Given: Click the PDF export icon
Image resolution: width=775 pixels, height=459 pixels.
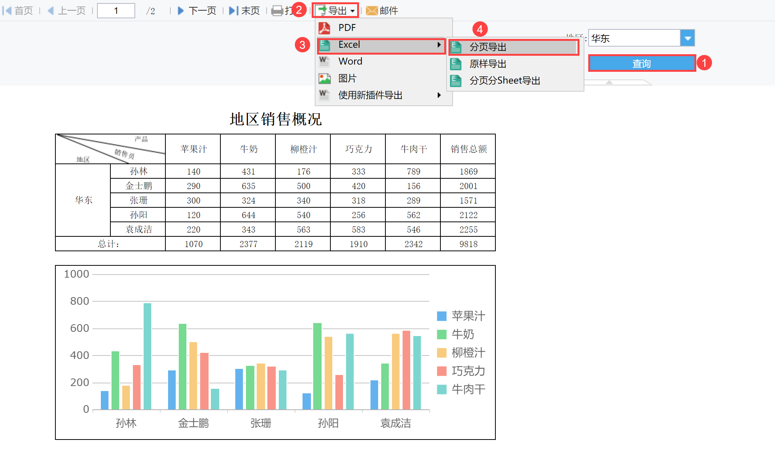Looking at the screenshot, I should pos(324,28).
